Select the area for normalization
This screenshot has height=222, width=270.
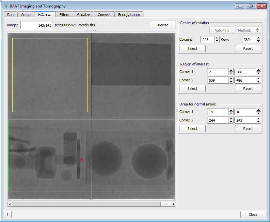tap(192, 128)
